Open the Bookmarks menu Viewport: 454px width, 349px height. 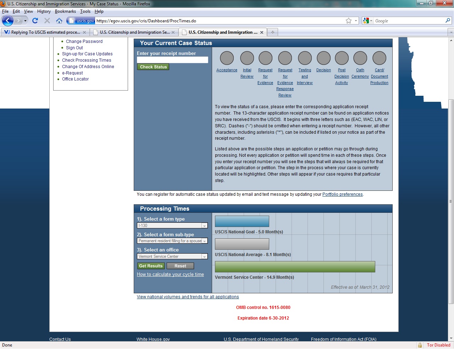point(65,11)
